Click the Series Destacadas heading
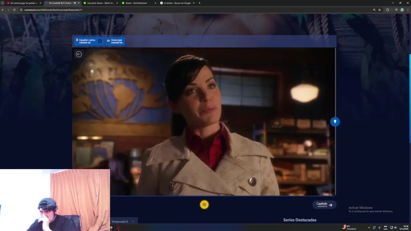This screenshot has width=411, height=231. pyautogui.click(x=300, y=220)
